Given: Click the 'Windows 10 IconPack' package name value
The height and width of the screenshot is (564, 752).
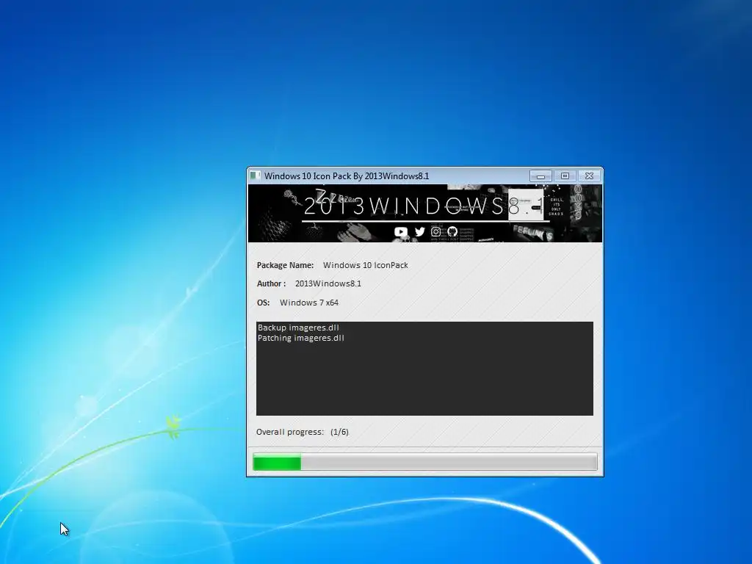Looking at the screenshot, I should click(x=366, y=265).
